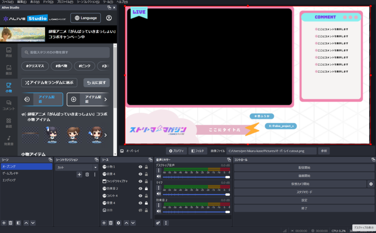
Task: Open the シーンコレクション menu
Action: pos(88,2)
